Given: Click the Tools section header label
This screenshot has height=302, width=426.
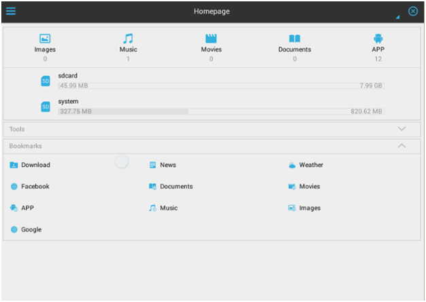Looking at the screenshot, I should point(17,129).
